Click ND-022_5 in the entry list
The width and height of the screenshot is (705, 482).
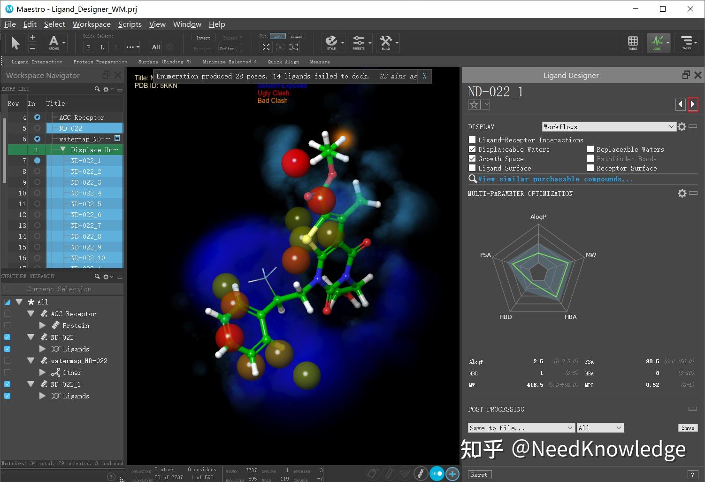(86, 203)
